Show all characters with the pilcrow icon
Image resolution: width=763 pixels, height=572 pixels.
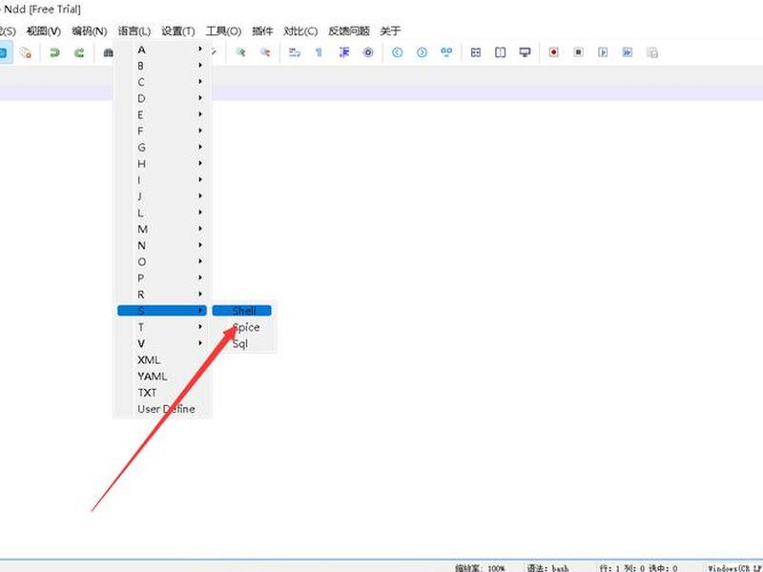(319, 52)
